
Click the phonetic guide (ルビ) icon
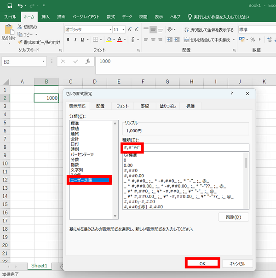point(133,40)
